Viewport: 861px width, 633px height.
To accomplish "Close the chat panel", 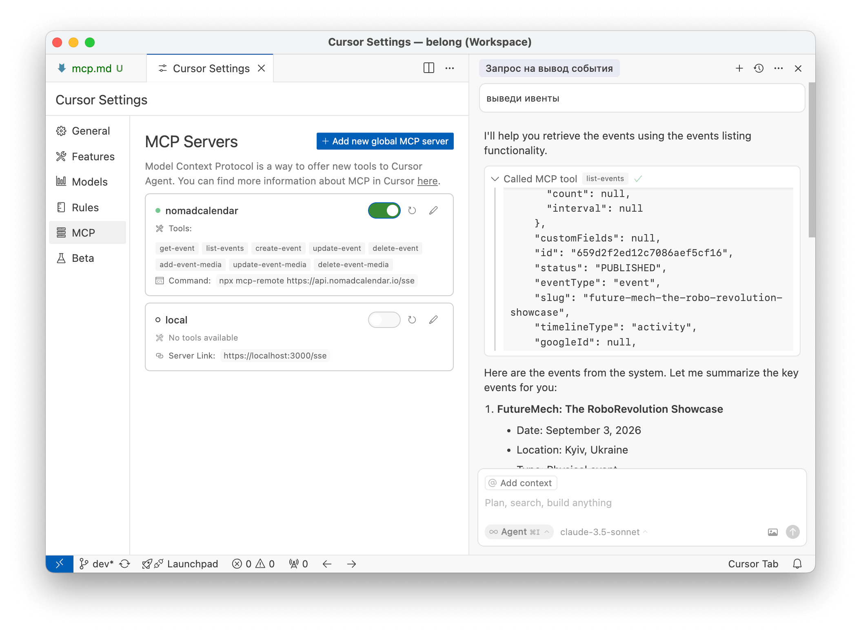I will [x=798, y=68].
